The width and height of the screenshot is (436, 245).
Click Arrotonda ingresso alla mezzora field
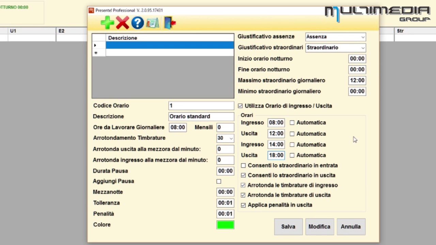(225, 160)
